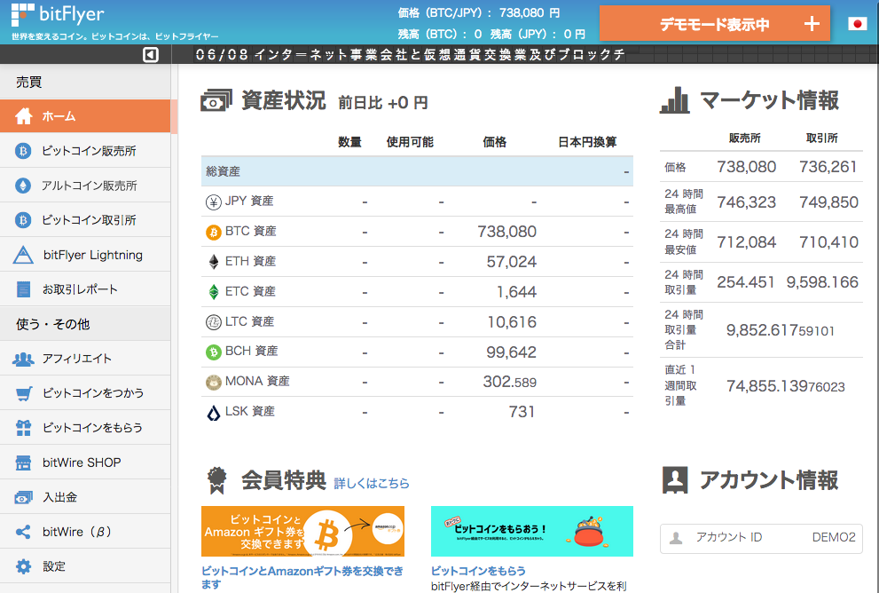Image resolution: width=879 pixels, height=593 pixels.
Task: Click the アカウント ID field
Action: click(x=761, y=539)
